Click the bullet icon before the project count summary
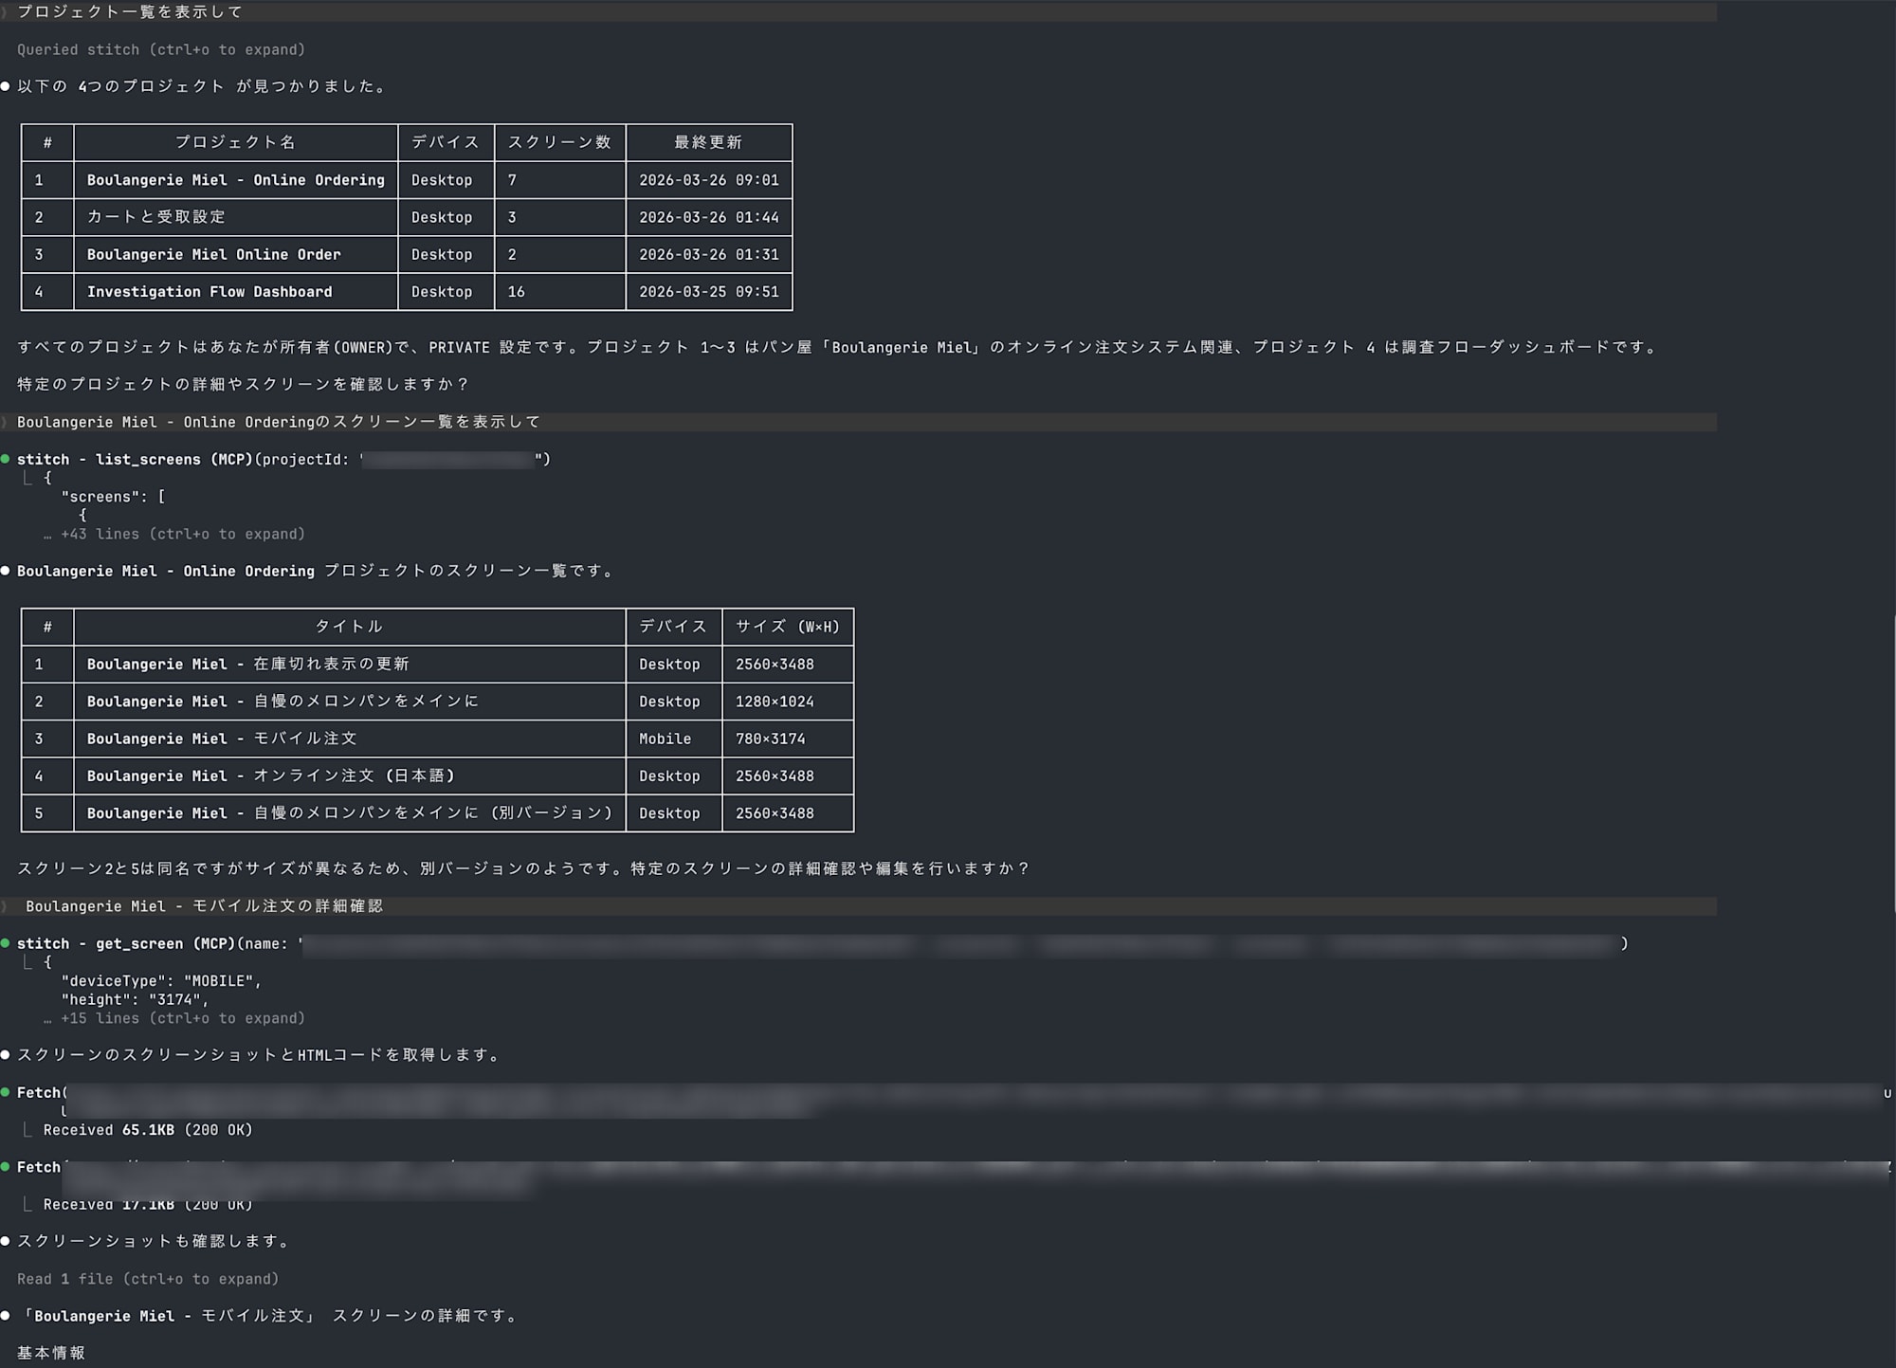This screenshot has height=1368, width=1896. pyautogui.click(x=7, y=86)
